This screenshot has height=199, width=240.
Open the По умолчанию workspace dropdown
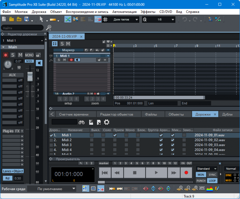(52, 189)
